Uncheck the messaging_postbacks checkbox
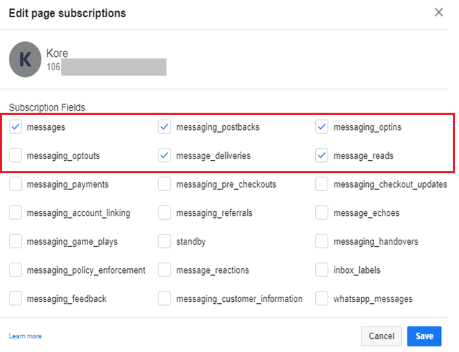Image resolution: width=459 pixels, height=352 pixels. pos(164,127)
